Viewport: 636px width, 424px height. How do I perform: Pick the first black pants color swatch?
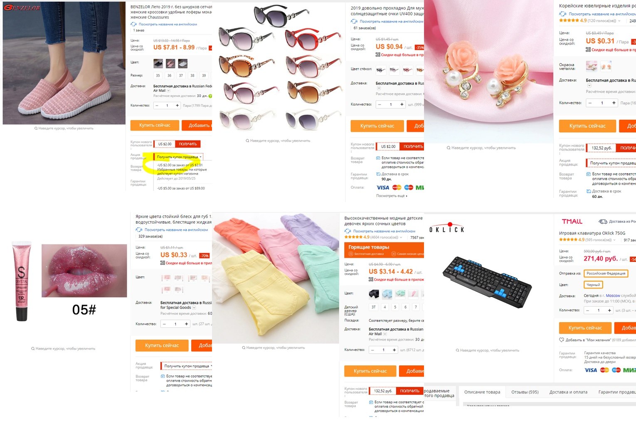(x=374, y=294)
